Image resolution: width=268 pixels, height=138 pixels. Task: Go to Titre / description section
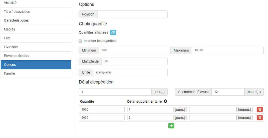click(36, 12)
